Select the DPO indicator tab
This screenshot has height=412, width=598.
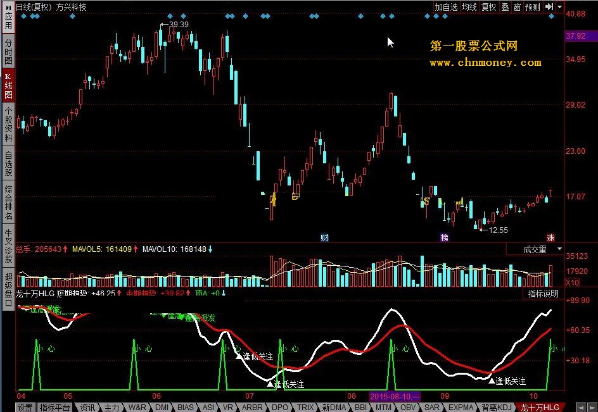[x=280, y=408]
